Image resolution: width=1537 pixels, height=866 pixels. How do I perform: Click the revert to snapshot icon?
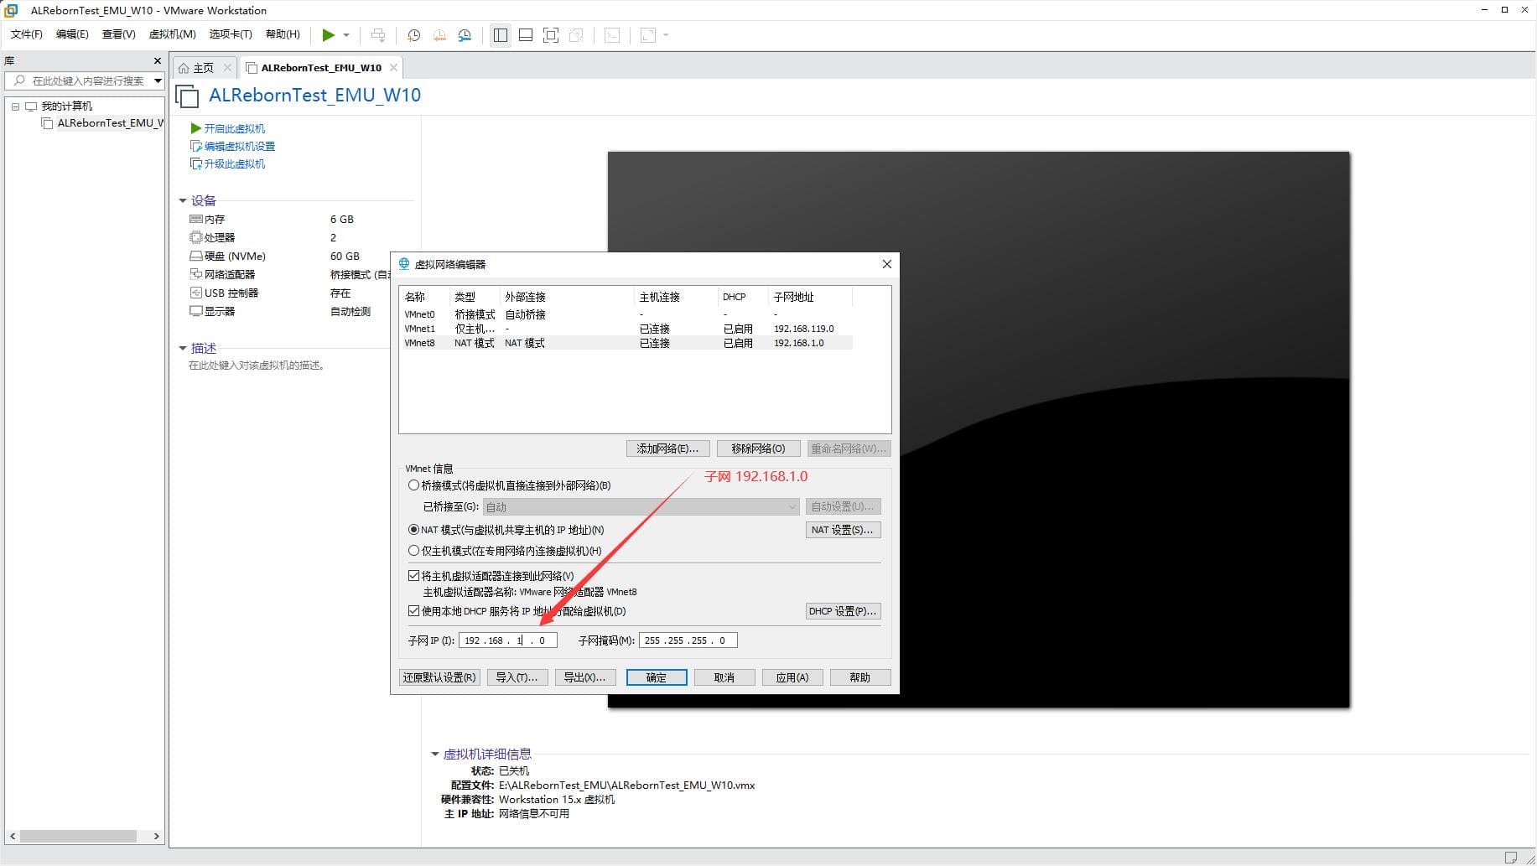[439, 35]
